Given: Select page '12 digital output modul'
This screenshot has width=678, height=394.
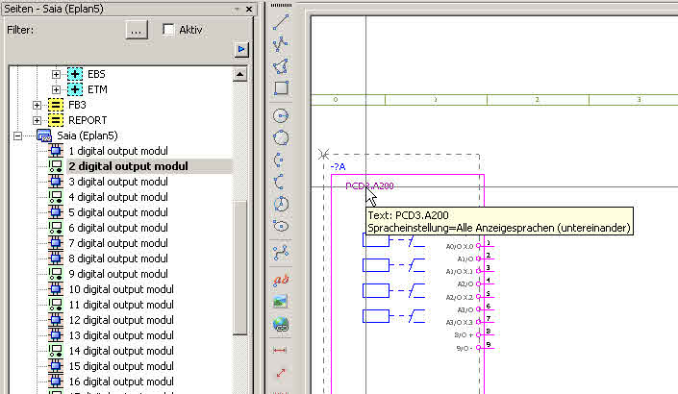Looking at the screenshot, I should tap(121, 320).
